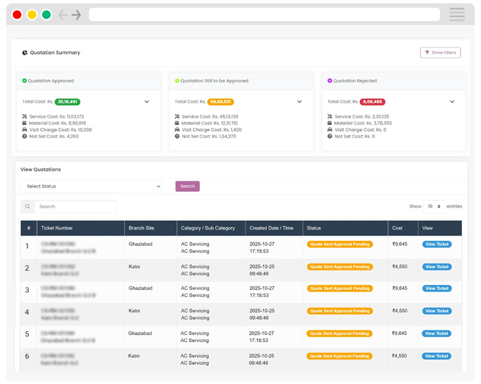481x384 pixels.
Task: Click the purple Search button
Action: 187,186
